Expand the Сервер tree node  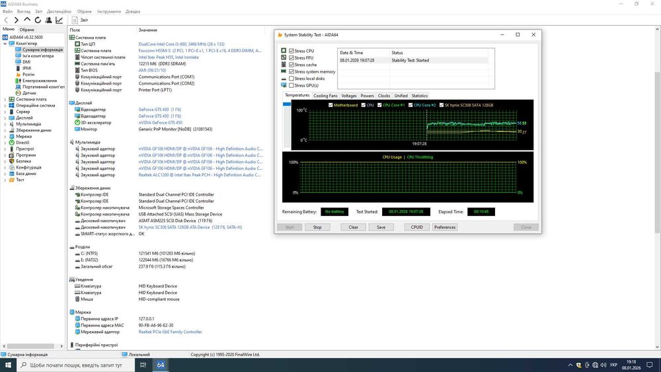tap(5, 112)
